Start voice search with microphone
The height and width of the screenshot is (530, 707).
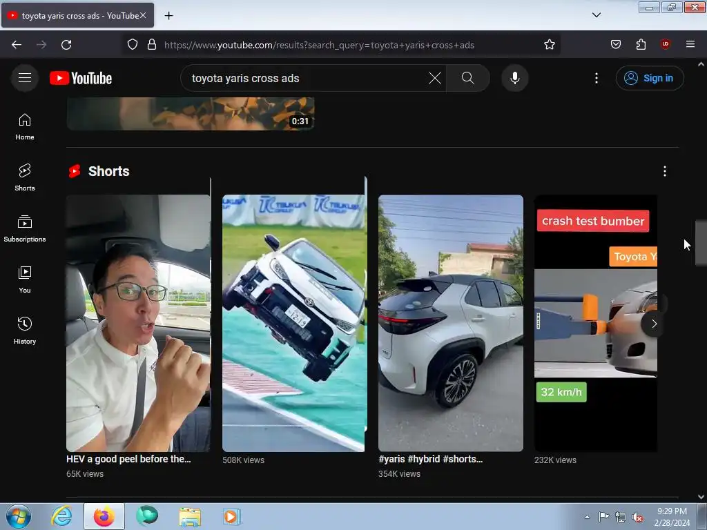tap(514, 78)
